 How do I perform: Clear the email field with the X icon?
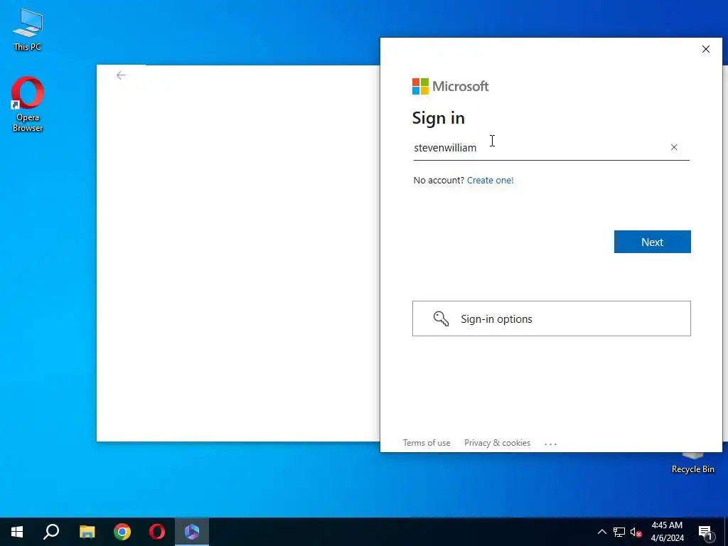(x=674, y=147)
